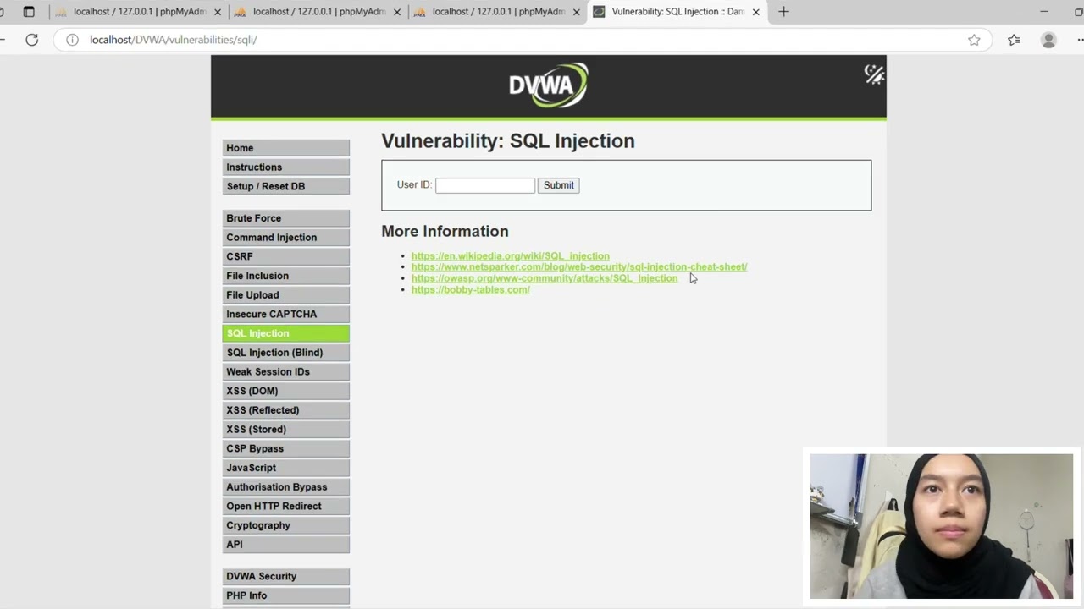Click the DVWA logo in header
Image resolution: width=1084 pixels, height=609 pixels.
[x=549, y=85]
